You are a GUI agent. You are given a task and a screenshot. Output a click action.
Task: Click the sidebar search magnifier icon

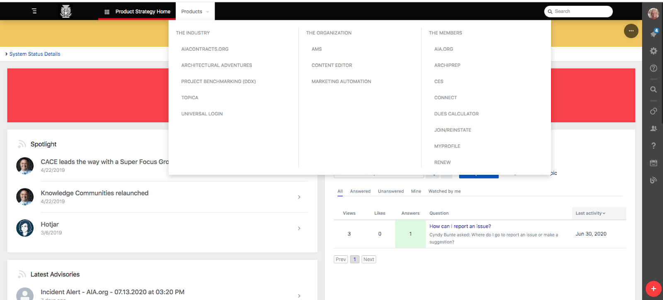tap(653, 89)
